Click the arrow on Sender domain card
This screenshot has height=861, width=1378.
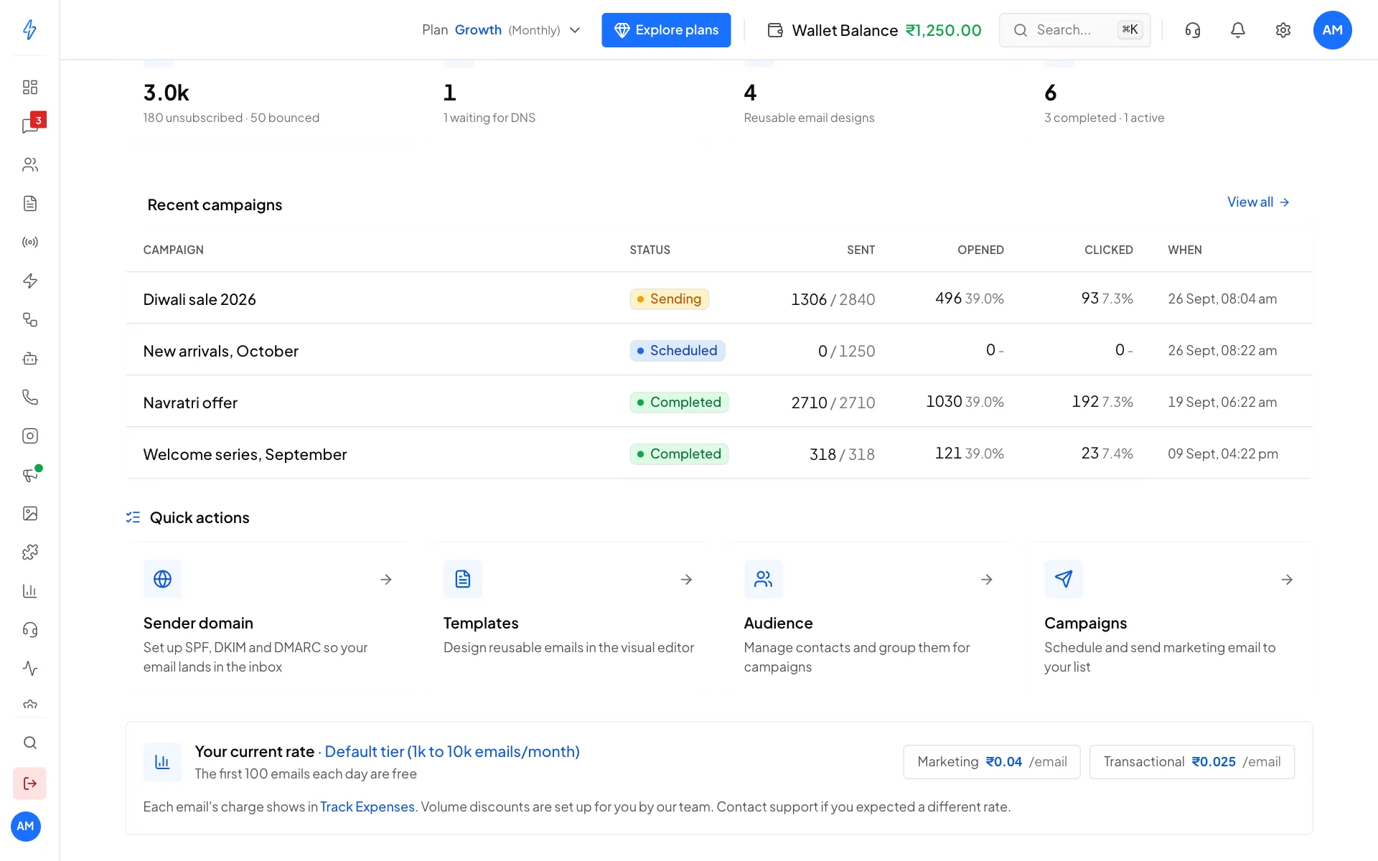[x=386, y=579]
